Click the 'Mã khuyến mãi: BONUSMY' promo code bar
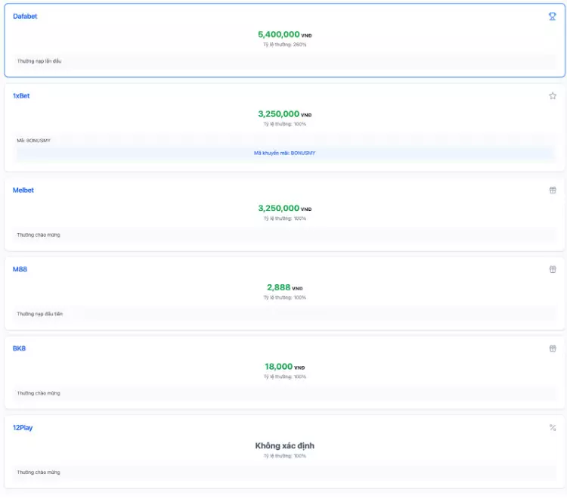567x499 pixels. point(284,153)
